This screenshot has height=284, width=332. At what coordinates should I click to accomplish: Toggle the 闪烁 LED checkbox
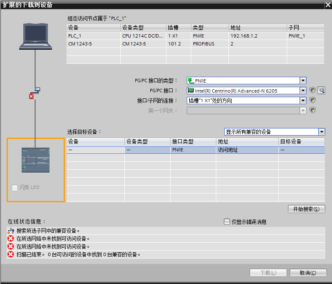pos(15,188)
